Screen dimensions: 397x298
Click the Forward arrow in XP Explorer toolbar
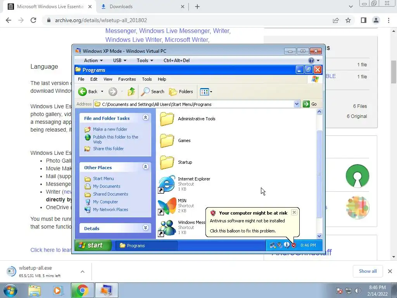113,92
